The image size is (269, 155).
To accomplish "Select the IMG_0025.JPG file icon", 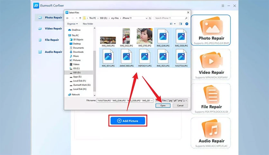I will (163, 56).
